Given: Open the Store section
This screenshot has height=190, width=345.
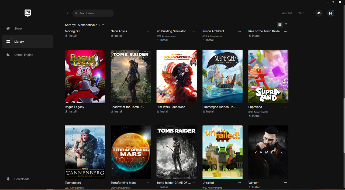Looking at the screenshot, I should tap(27, 28).
